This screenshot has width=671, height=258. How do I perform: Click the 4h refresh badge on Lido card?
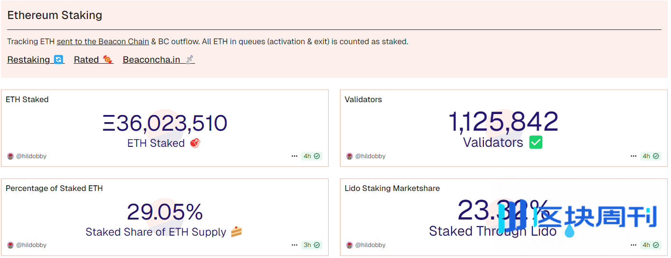(x=651, y=245)
